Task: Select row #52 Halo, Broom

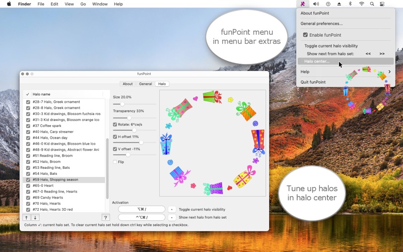Action: point(64,162)
